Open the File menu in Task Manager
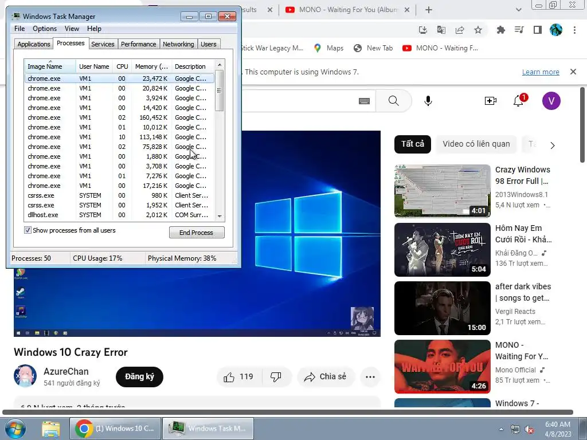Image resolution: width=587 pixels, height=440 pixels. [19, 29]
